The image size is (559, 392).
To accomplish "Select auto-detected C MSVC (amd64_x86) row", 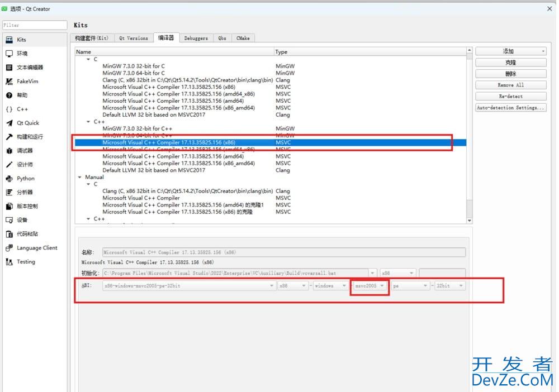I will click(179, 94).
